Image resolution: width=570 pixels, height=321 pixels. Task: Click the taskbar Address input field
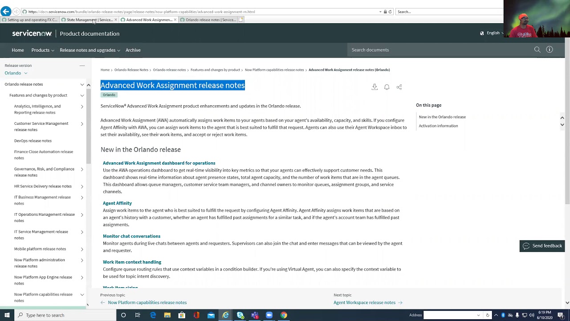[x=450, y=315]
